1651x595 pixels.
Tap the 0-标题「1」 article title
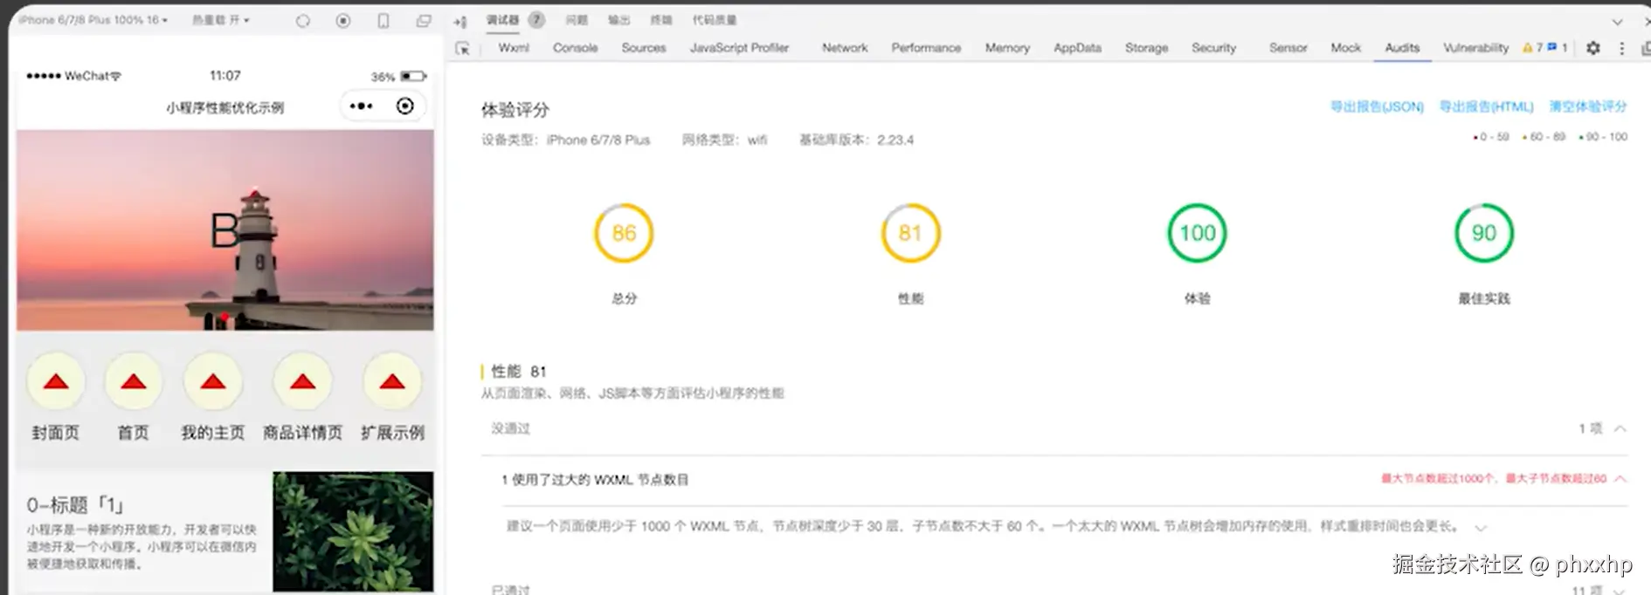coord(75,505)
